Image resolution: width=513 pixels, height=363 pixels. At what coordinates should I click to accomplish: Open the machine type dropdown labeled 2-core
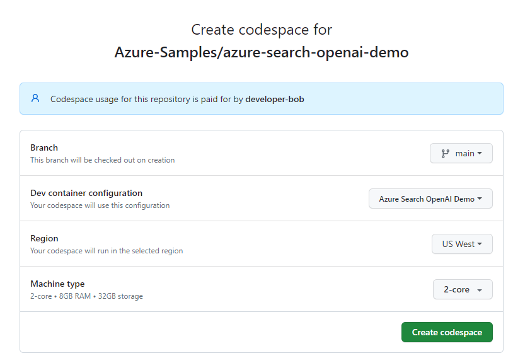(x=463, y=289)
